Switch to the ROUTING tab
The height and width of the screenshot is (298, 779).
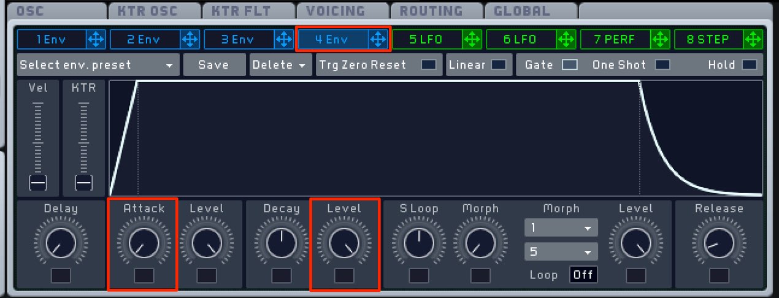(x=436, y=11)
